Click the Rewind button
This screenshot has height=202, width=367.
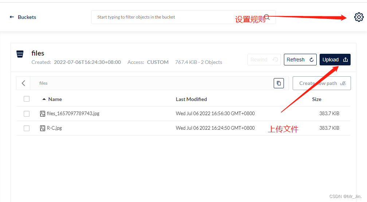(x=264, y=60)
